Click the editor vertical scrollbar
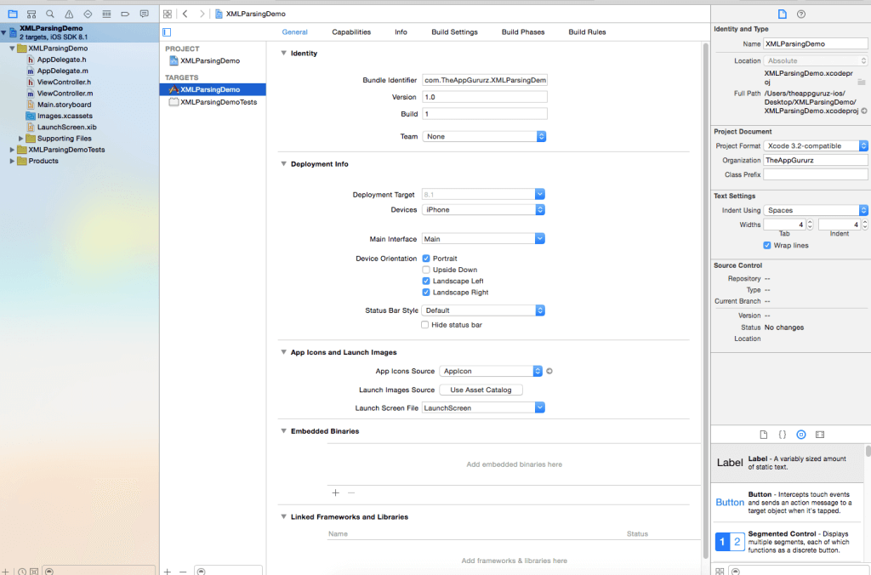The height and width of the screenshot is (575, 871). pyautogui.click(x=706, y=300)
